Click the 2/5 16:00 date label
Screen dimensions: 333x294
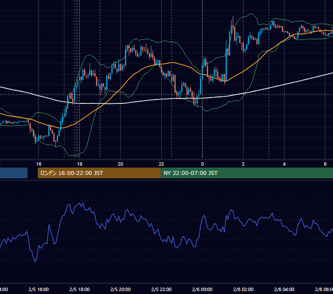[x=39, y=289]
